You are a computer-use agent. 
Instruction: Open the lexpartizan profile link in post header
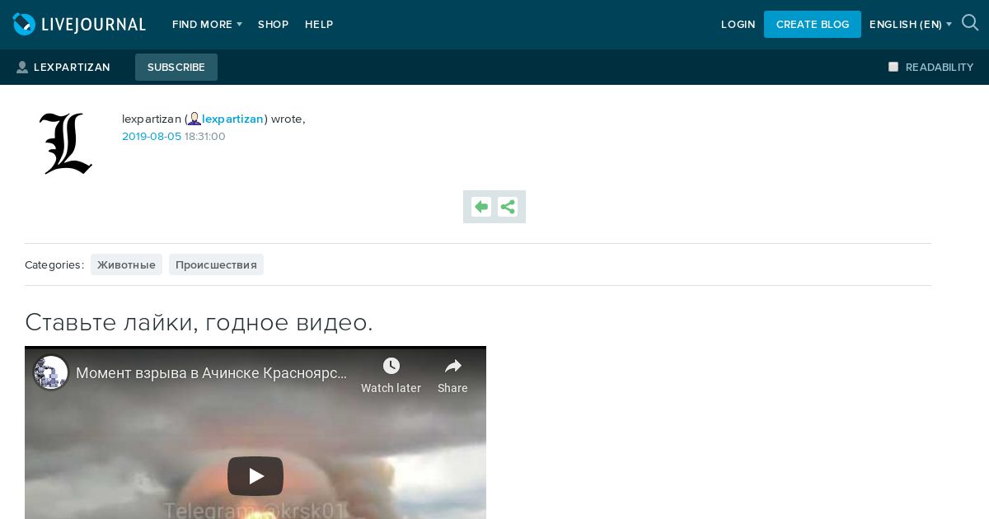(x=233, y=119)
